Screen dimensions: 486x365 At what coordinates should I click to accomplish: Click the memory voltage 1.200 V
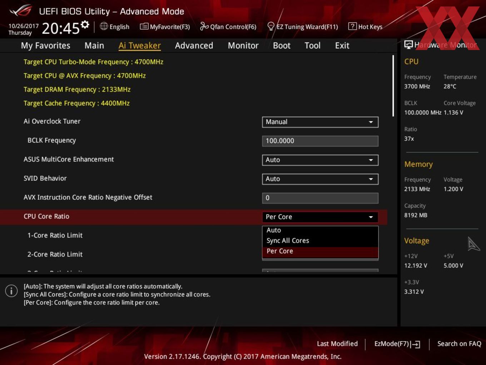pyautogui.click(x=453, y=189)
